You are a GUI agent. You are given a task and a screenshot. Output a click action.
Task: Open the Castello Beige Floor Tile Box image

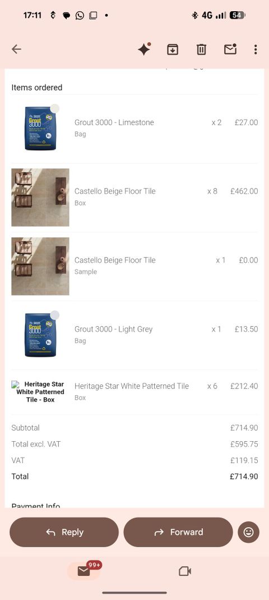click(x=40, y=198)
